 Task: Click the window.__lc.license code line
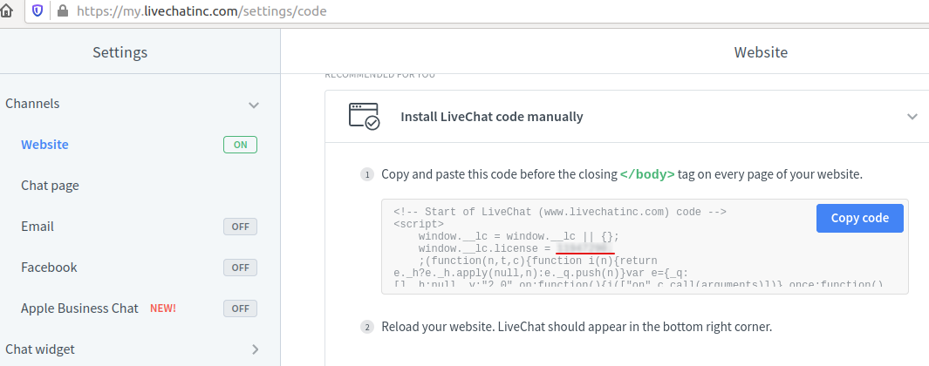pyautogui.click(x=516, y=248)
